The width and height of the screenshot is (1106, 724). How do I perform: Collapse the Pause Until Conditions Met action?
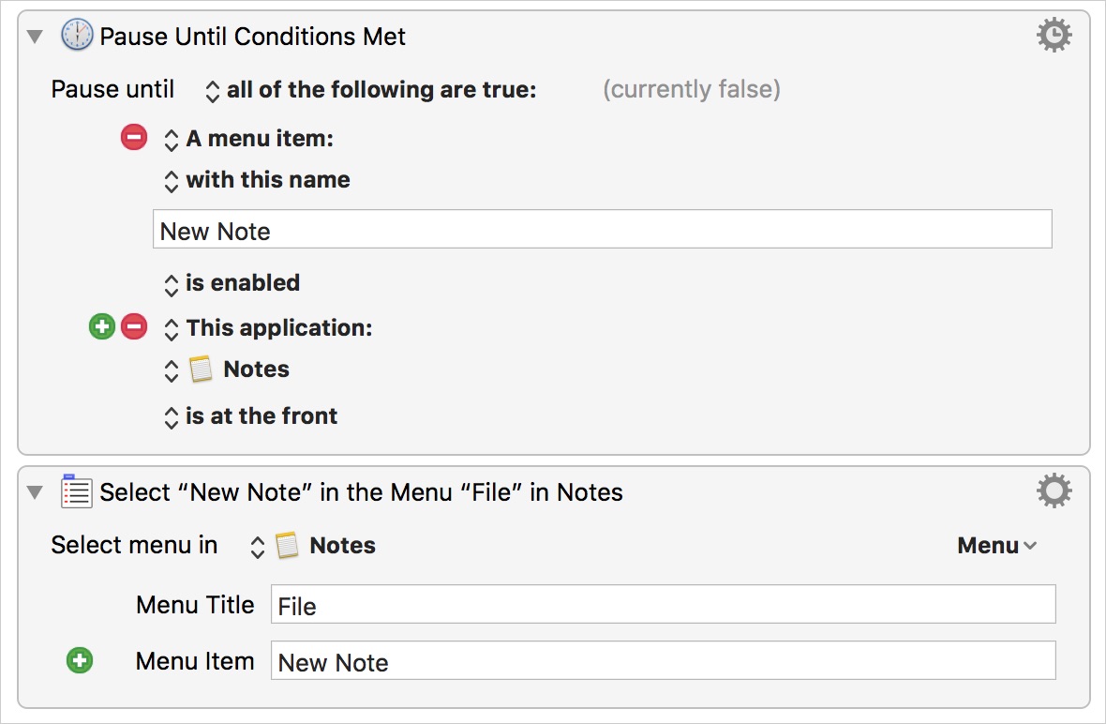coord(36,37)
